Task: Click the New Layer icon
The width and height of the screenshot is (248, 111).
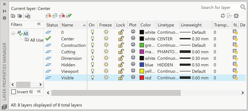Action: coord(48,16)
